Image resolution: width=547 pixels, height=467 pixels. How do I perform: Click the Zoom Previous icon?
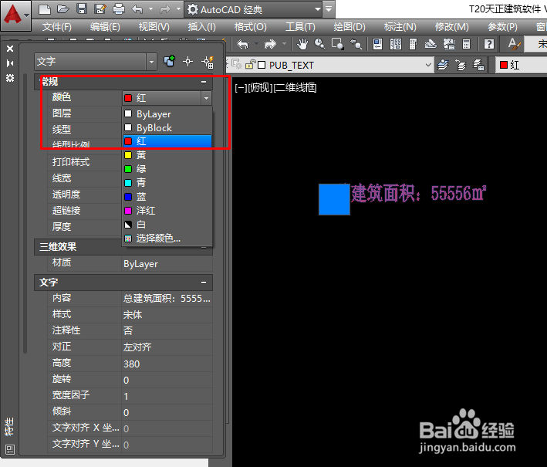click(356, 44)
